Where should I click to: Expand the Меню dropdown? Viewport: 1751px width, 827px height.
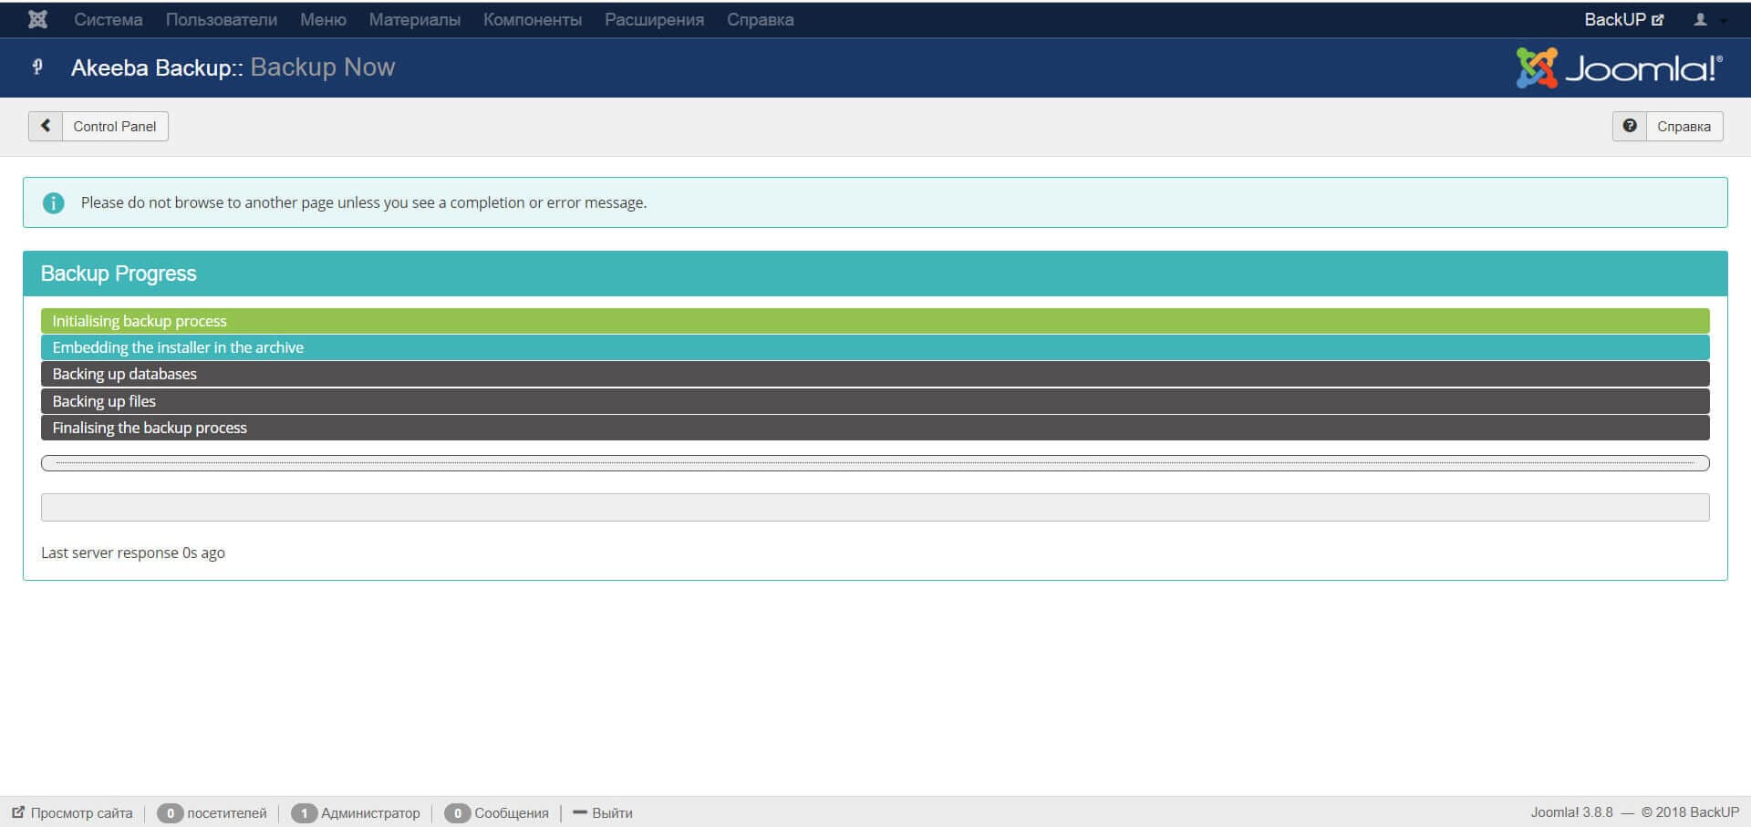point(323,19)
